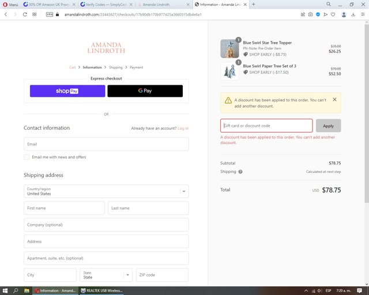Open the State dropdown

click(x=106, y=275)
